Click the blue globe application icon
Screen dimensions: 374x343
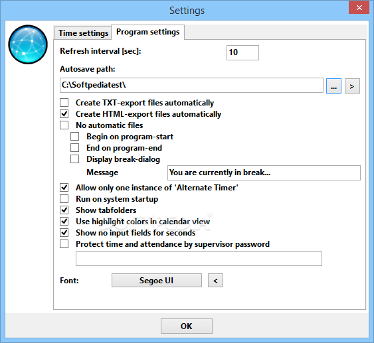click(28, 44)
